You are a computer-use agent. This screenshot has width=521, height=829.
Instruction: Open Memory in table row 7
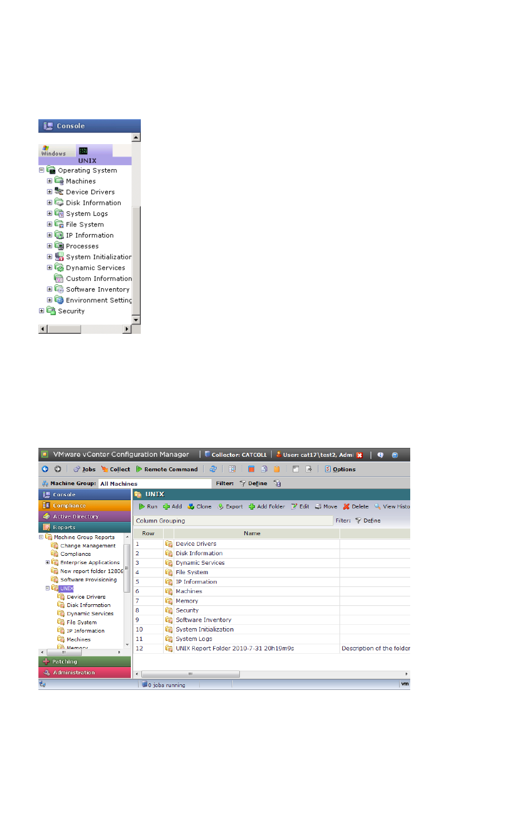pos(187,601)
